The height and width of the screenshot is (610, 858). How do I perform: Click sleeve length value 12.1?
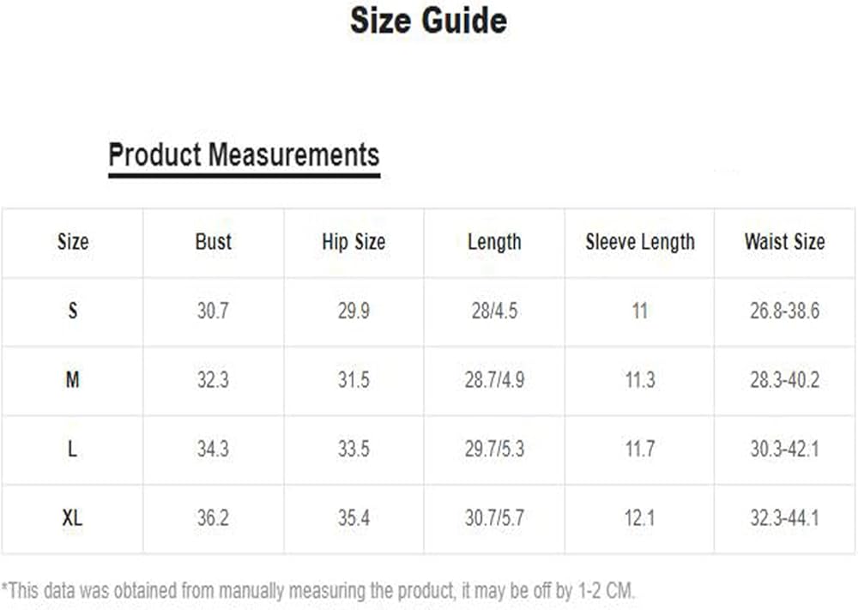click(x=640, y=517)
